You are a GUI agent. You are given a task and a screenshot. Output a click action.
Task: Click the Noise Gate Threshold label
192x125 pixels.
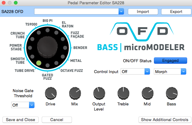pyautogui.click(x=23, y=93)
